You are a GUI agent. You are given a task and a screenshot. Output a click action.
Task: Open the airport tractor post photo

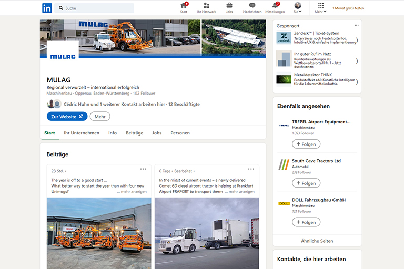point(207,233)
